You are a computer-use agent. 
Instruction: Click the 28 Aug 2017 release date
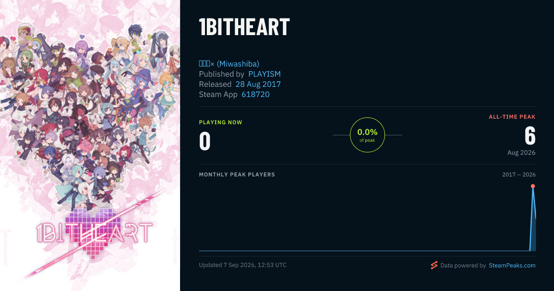[x=258, y=84]
